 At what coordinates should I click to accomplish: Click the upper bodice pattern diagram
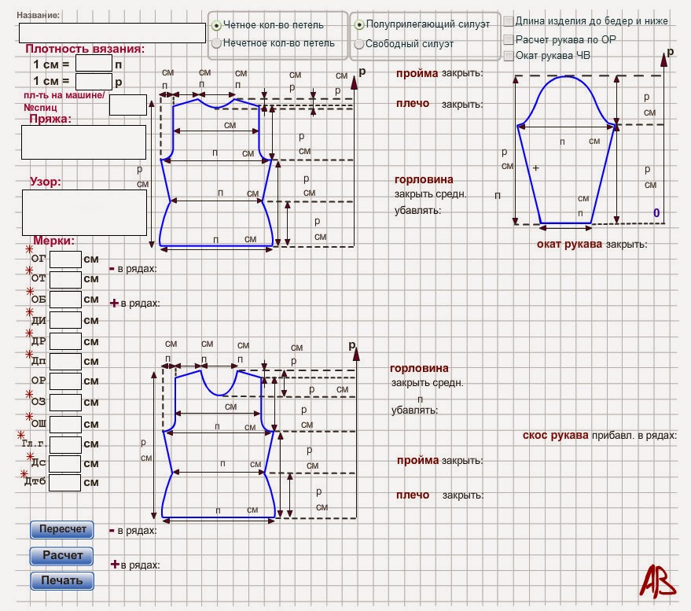216,172
